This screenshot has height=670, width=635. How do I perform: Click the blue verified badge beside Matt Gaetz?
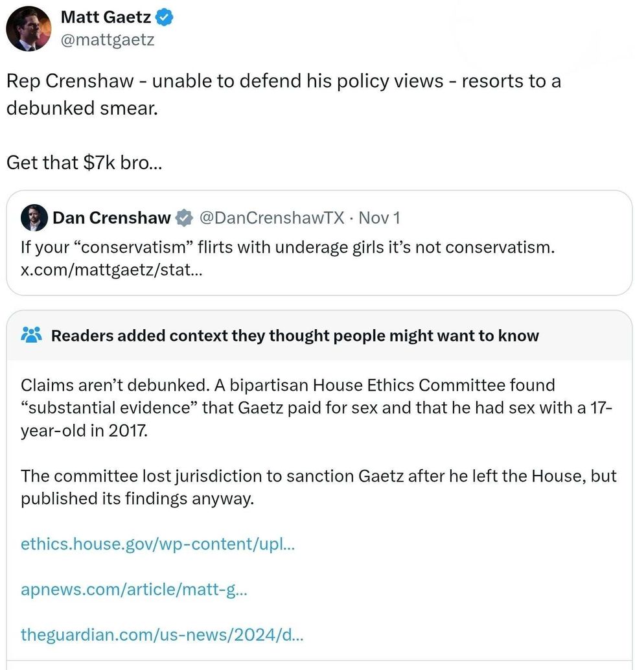click(x=165, y=17)
